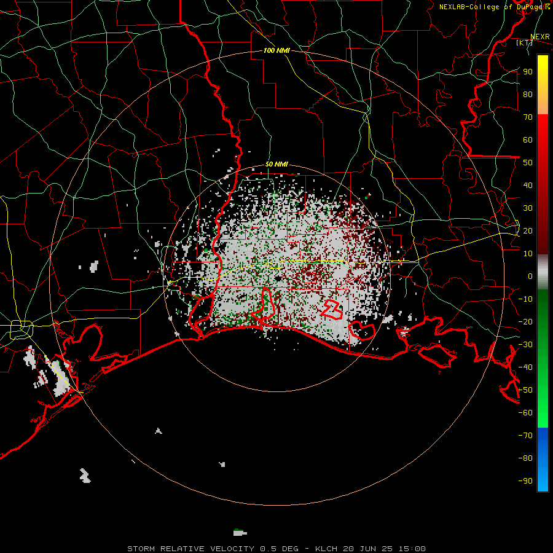Image resolution: width=553 pixels, height=553 pixels.
Task: Click the 0 value on velocity scale
Action: point(530,276)
